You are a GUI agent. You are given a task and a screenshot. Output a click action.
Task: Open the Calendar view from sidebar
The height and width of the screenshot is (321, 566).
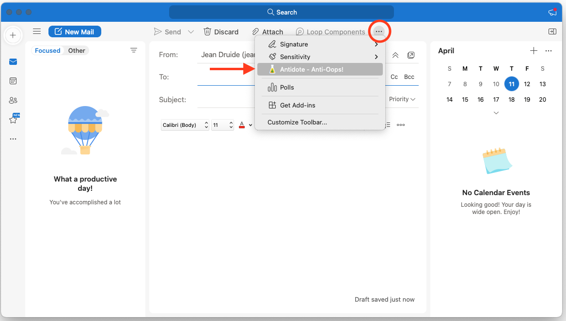13,81
